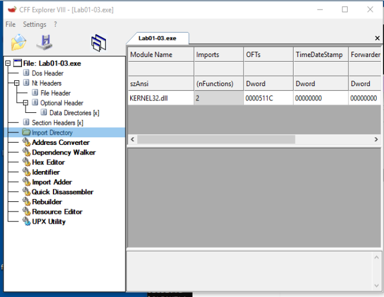
Task: Click the Quick Disassembler gear icon
Action: 26,191
